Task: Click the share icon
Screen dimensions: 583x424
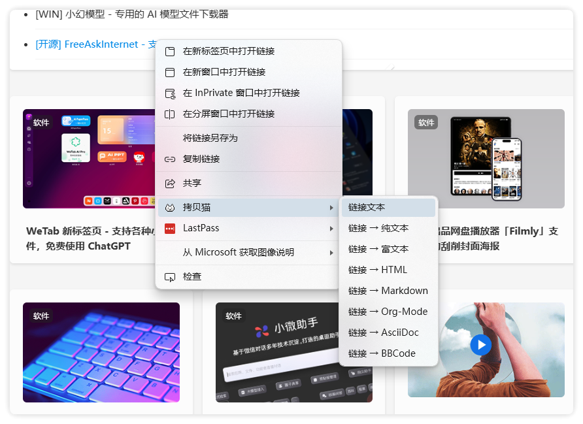Action: tap(170, 183)
